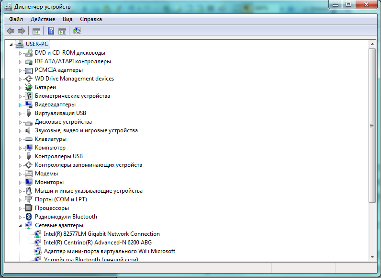Image resolution: width=381 pixels, height=278 pixels.
Task: Click Scan for hardware changes toolbar icon
Action: pos(77,31)
